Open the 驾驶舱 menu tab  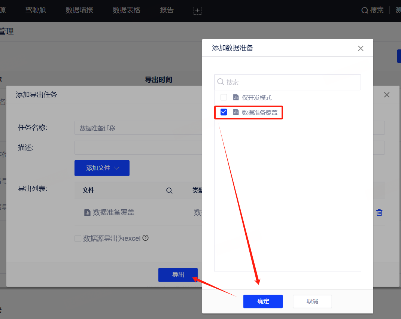tap(36, 10)
